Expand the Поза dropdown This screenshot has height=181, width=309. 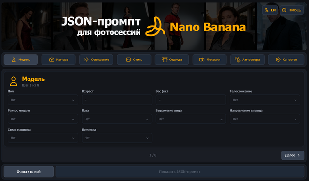coord(117,119)
